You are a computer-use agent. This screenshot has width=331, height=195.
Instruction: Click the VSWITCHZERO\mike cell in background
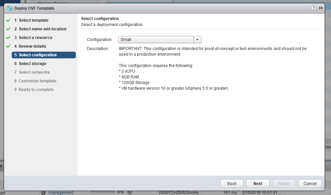178,193
